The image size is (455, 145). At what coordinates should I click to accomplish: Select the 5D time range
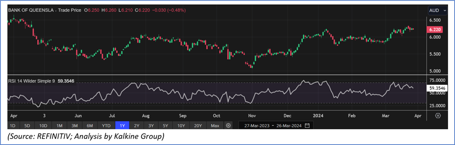tap(27, 126)
